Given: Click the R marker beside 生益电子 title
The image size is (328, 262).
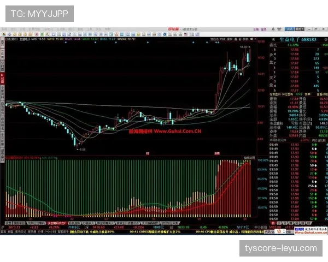Looking at the screenshot, I should tap(273, 39).
